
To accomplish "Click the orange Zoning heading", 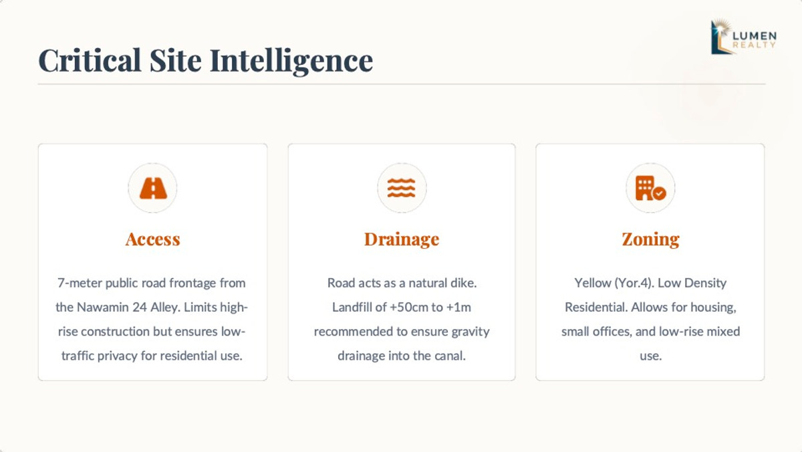I will [x=650, y=239].
